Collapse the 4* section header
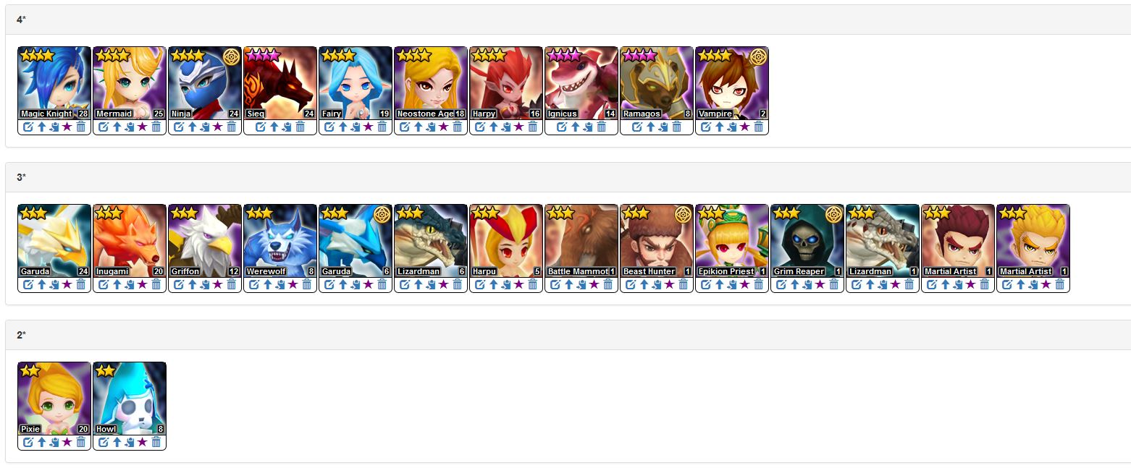The height and width of the screenshot is (468, 1131). click(x=568, y=20)
